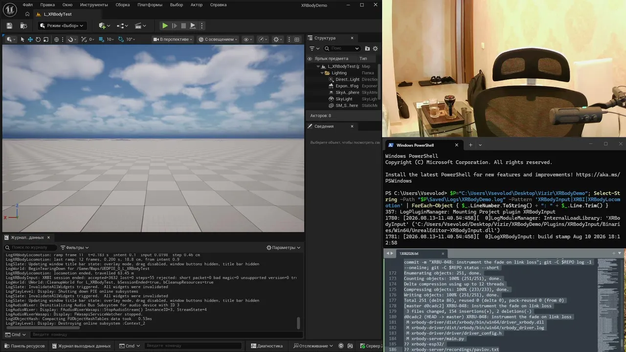
Task: Toggle the world coordinate system globe icon
Action: coord(57,39)
